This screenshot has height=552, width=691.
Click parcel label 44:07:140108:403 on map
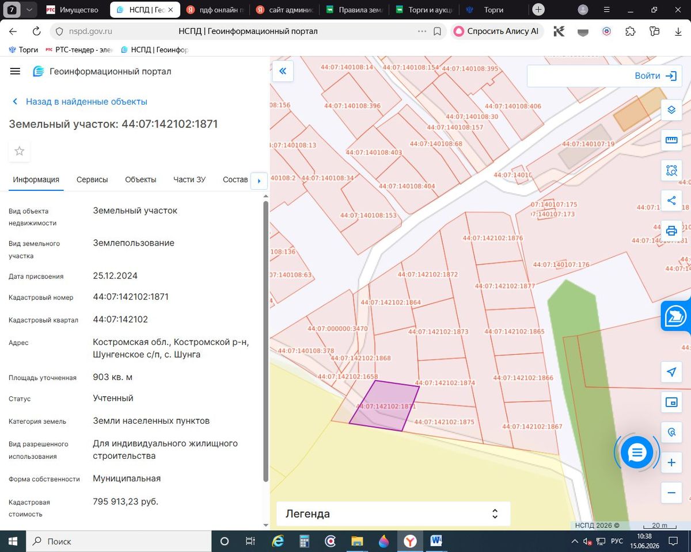374,152
